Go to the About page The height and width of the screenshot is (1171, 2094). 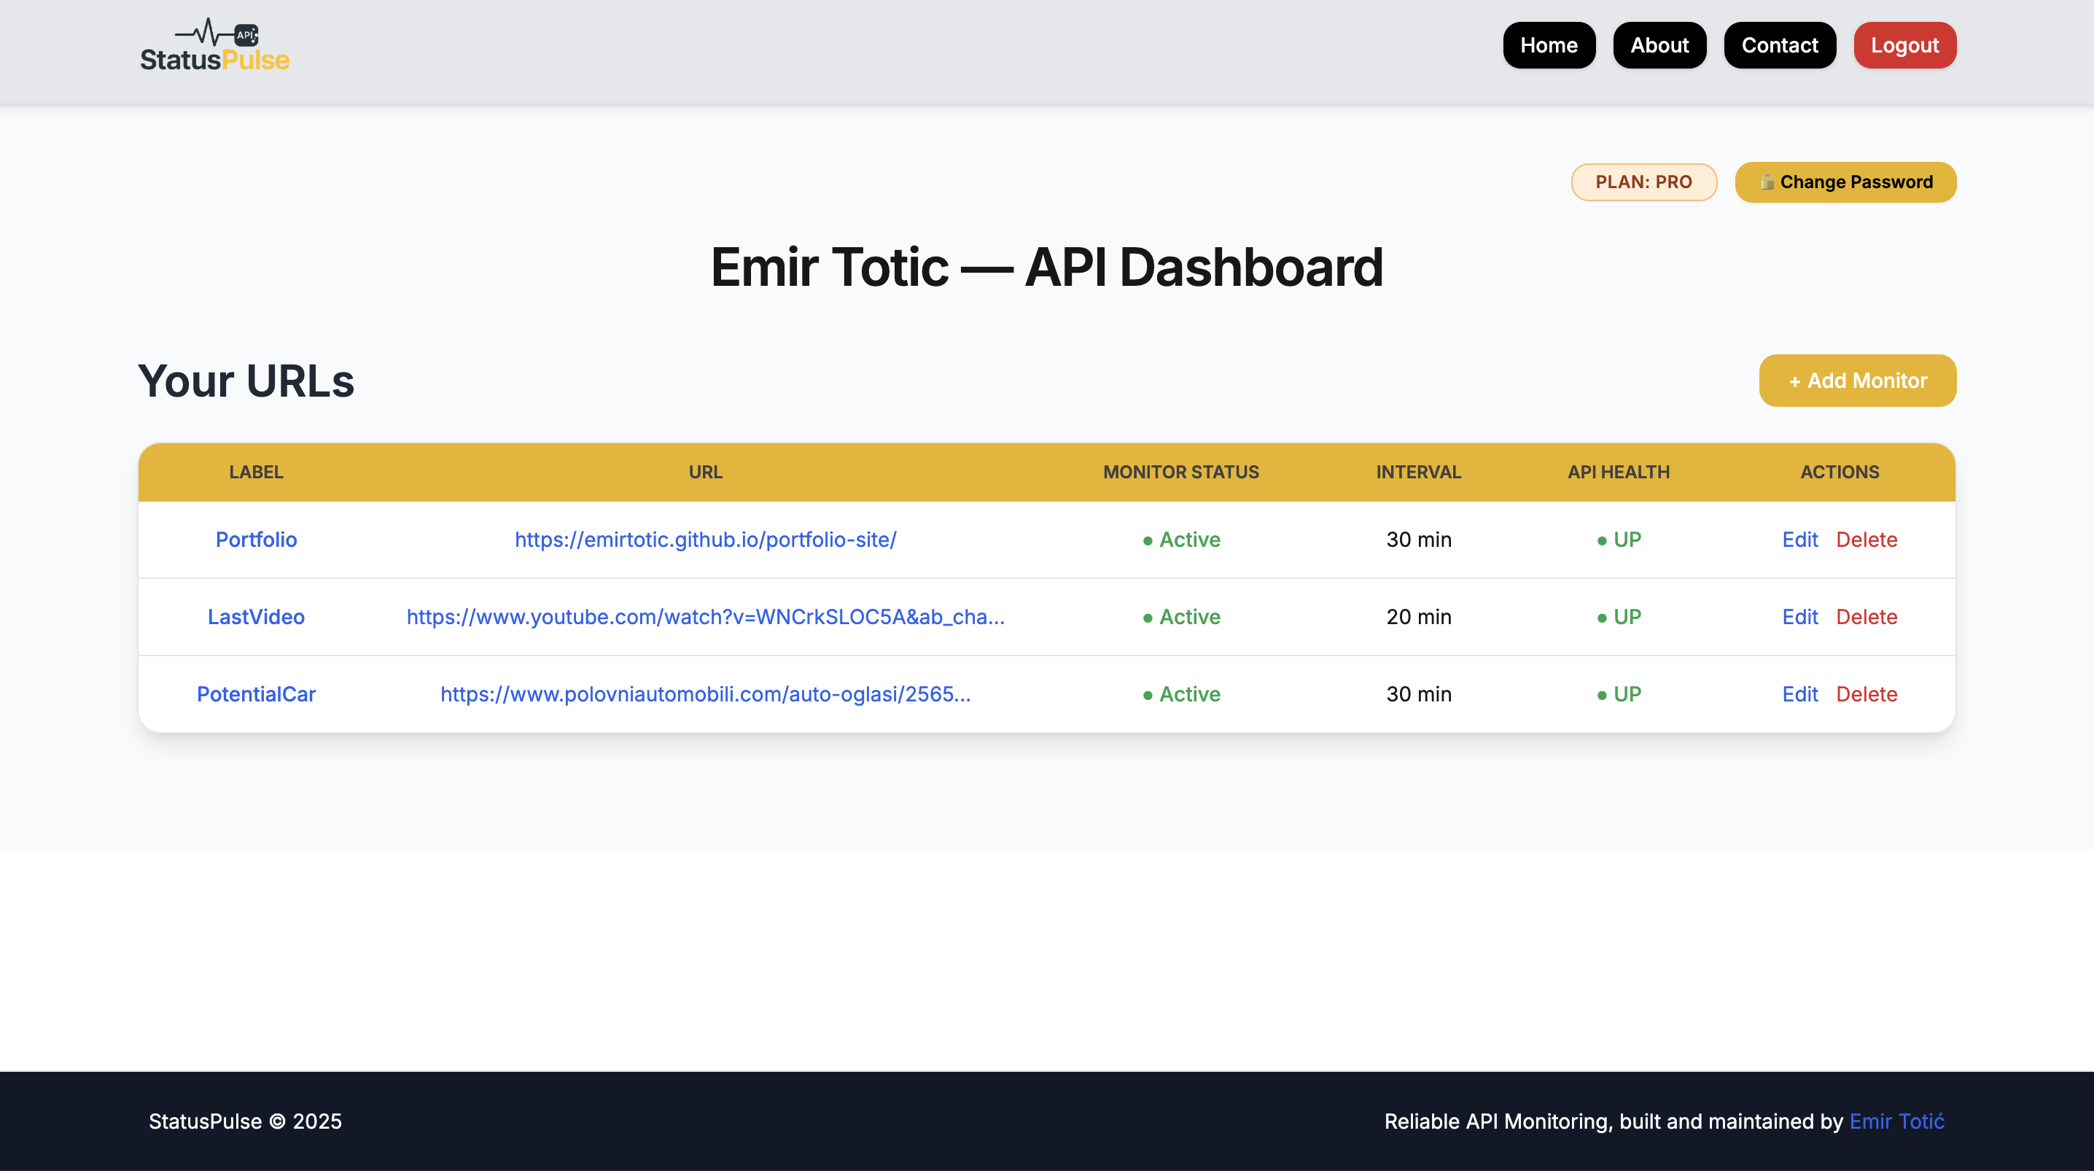[x=1659, y=45]
